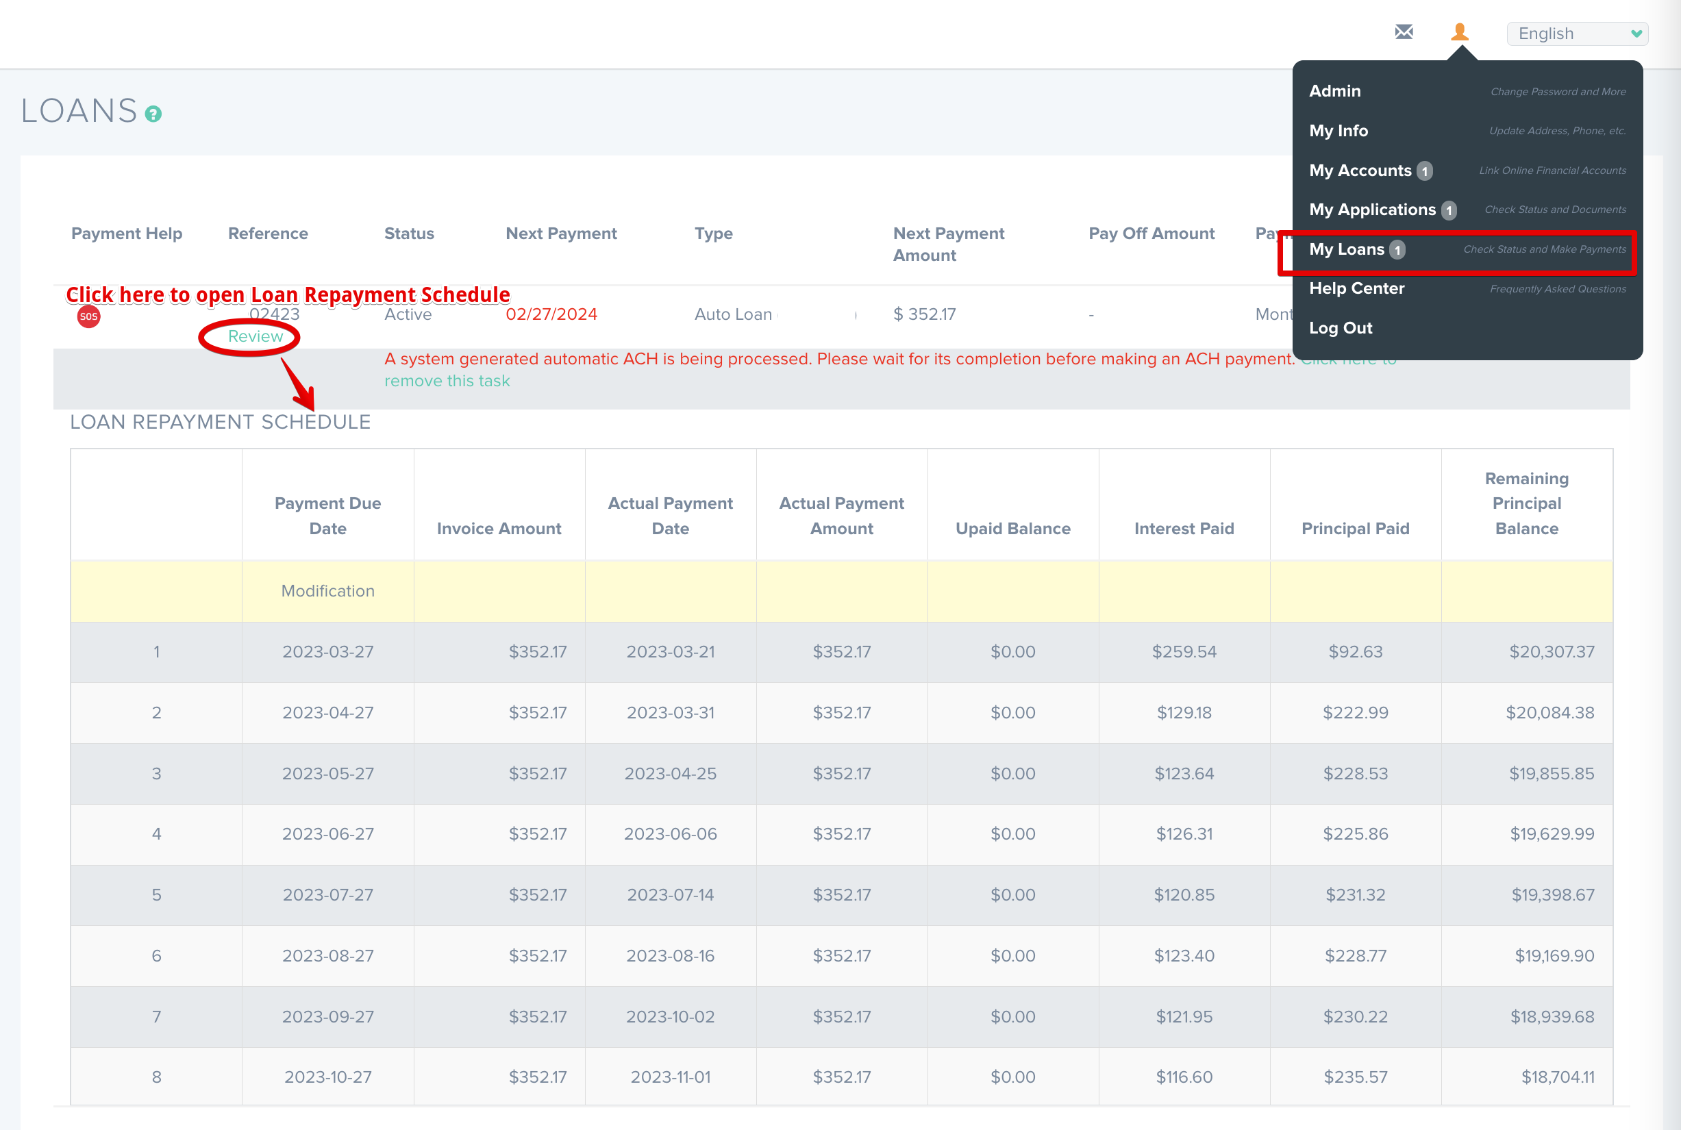This screenshot has height=1130, width=1681.
Task: Open My Accounts to link financial accounts
Action: pyautogui.click(x=1361, y=171)
